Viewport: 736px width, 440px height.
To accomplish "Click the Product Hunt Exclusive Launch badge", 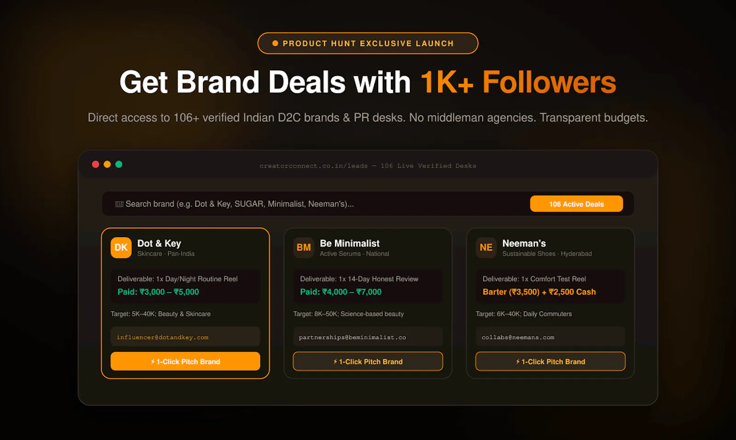I will coord(368,43).
